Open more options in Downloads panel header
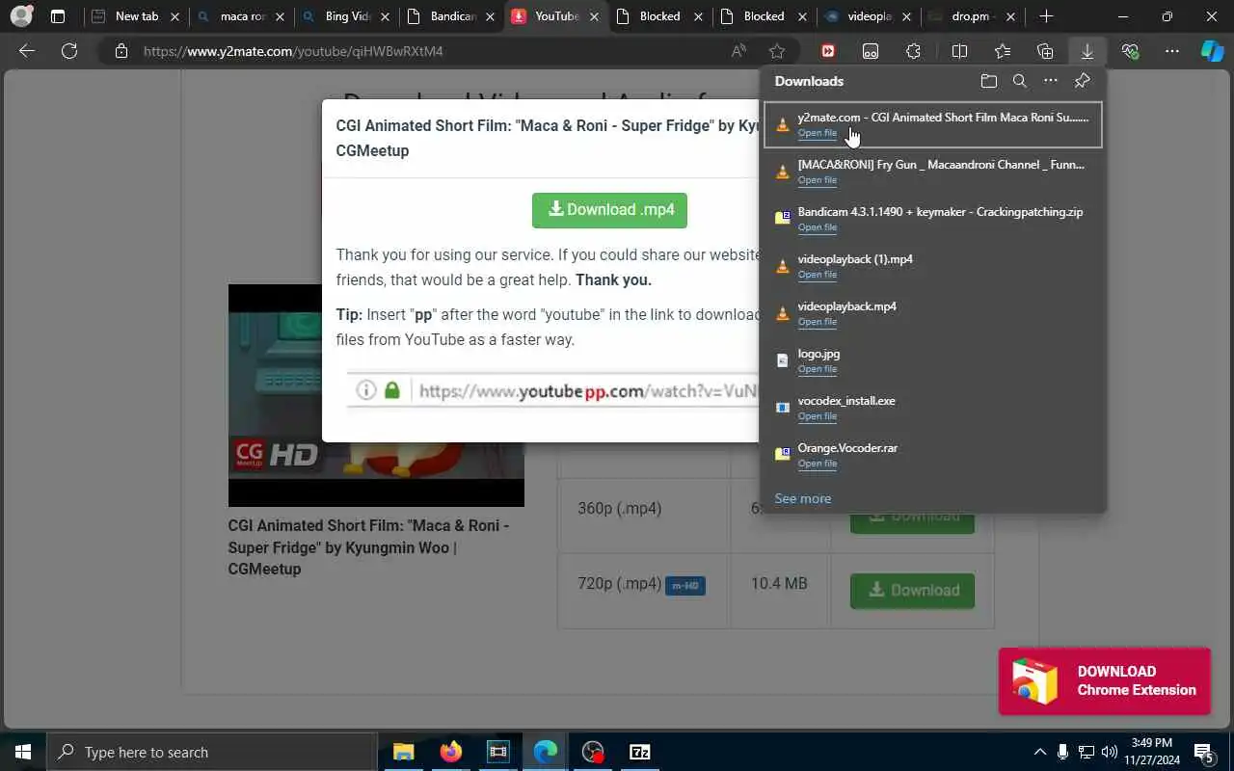The image size is (1234, 771). click(1051, 81)
